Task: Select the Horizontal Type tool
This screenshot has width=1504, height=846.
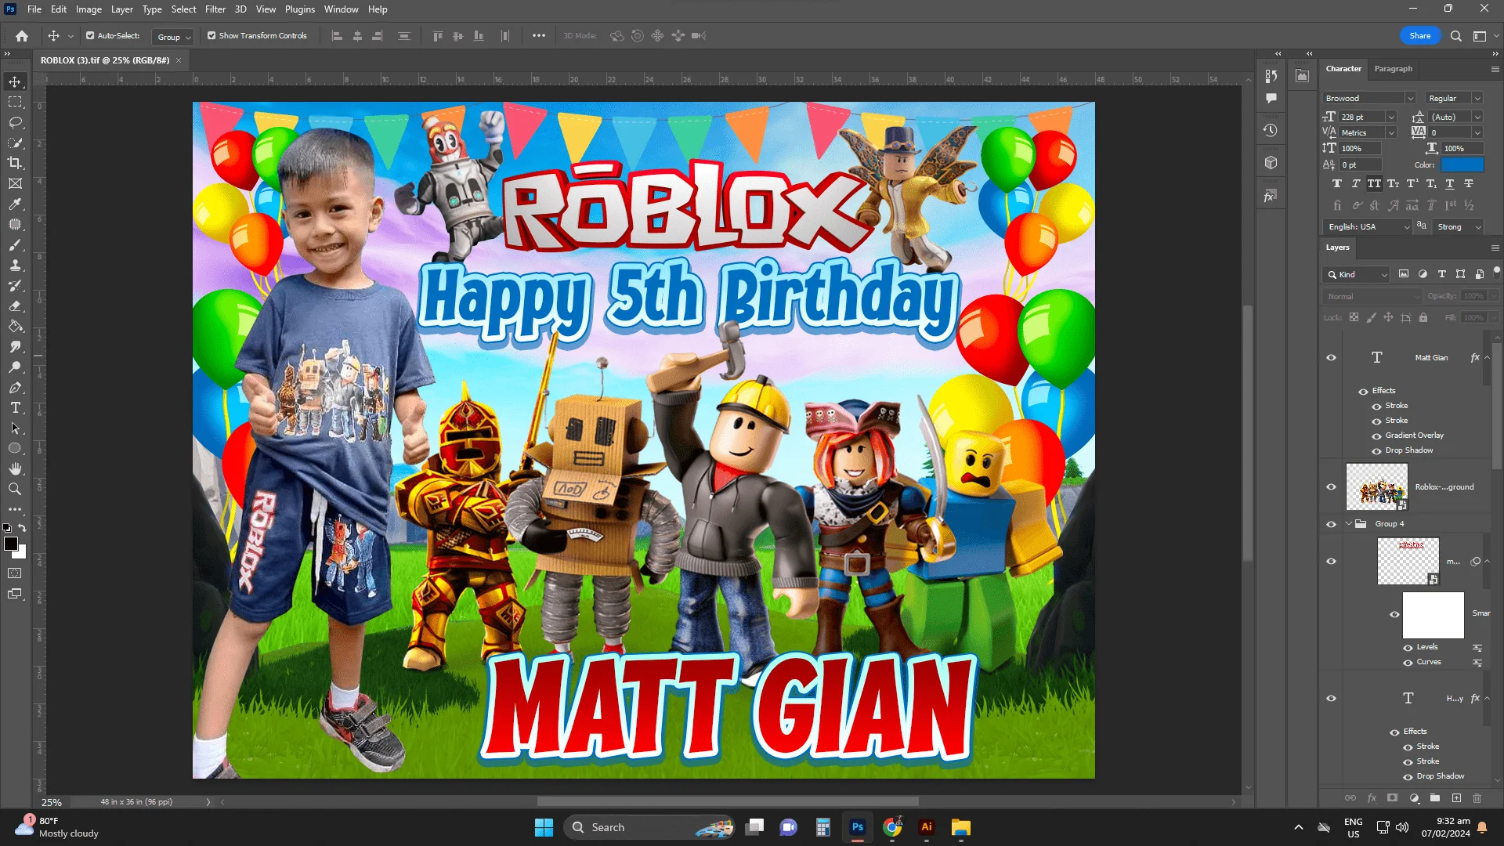Action: (15, 408)
